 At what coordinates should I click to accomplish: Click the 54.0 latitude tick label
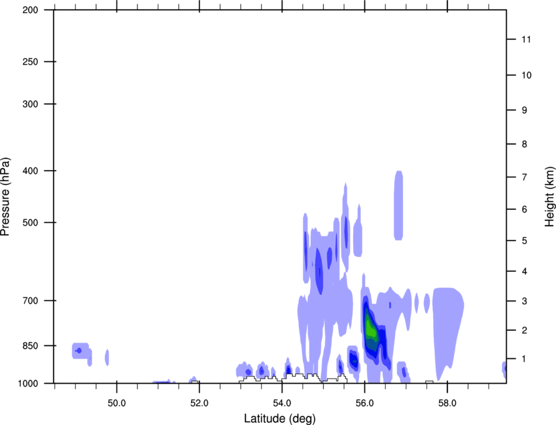tap(282, 403)
